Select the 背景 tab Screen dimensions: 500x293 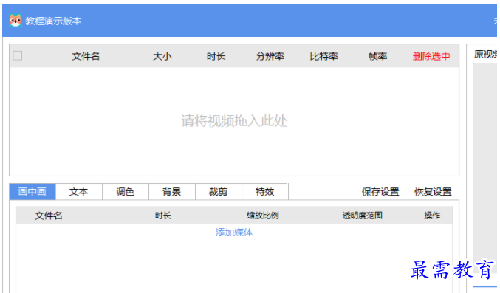172,192
